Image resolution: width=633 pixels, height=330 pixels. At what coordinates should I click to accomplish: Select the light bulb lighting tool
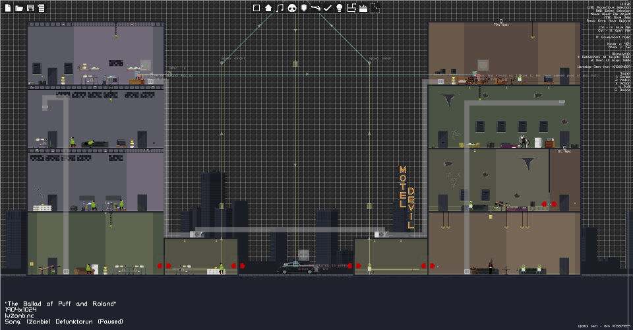click(x=340, y=8)
